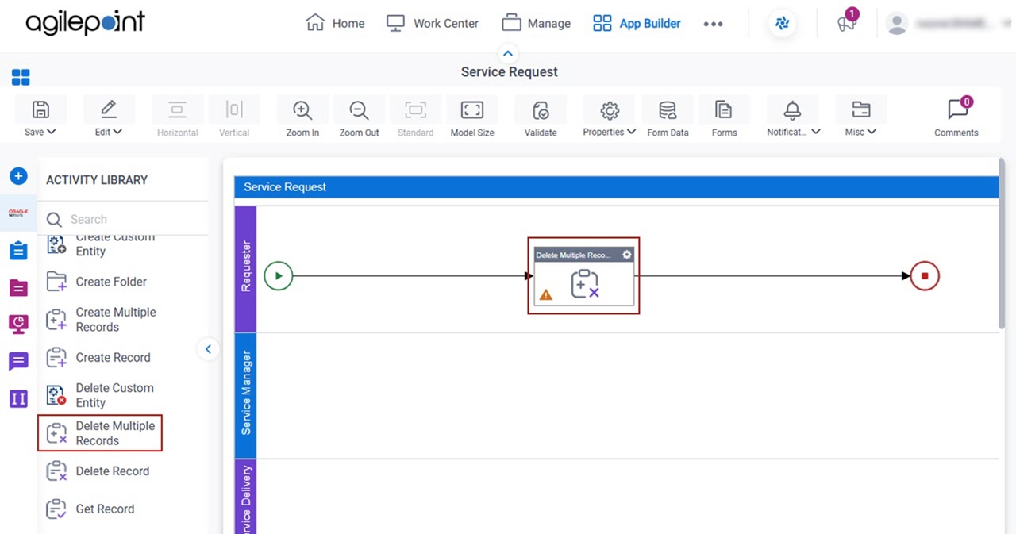The height and width of the screenshot is (534, 1016).
Task: Select the magenta folder sidebar icon
Action: (18, 287)
